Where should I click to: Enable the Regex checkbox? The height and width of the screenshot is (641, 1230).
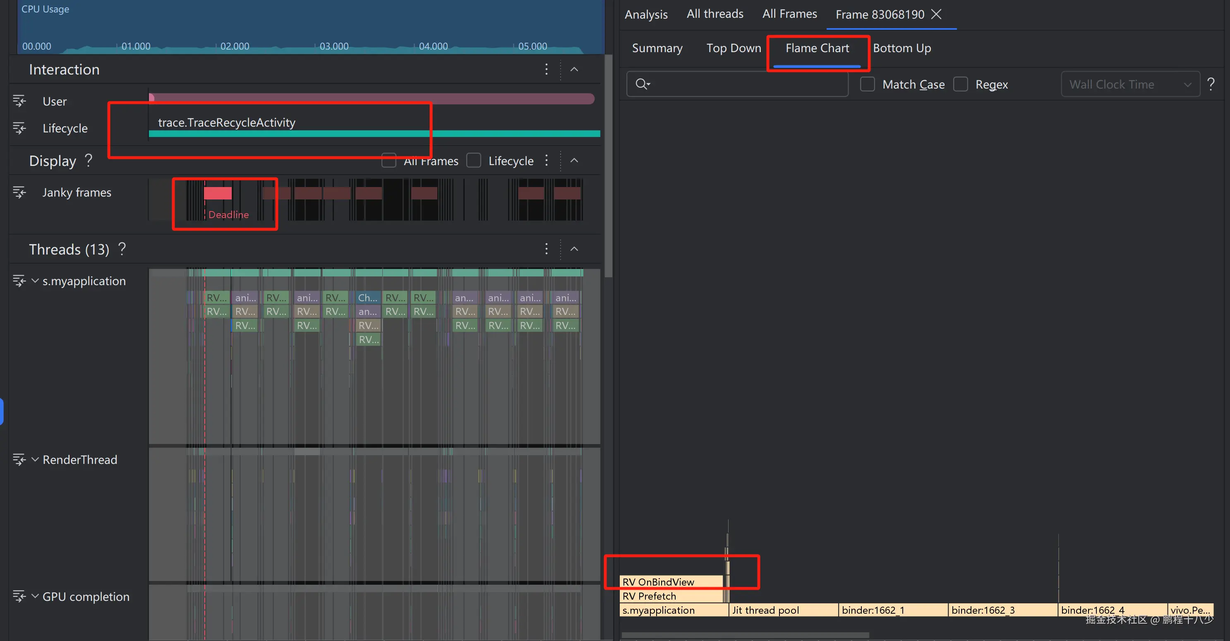(960, 84)
